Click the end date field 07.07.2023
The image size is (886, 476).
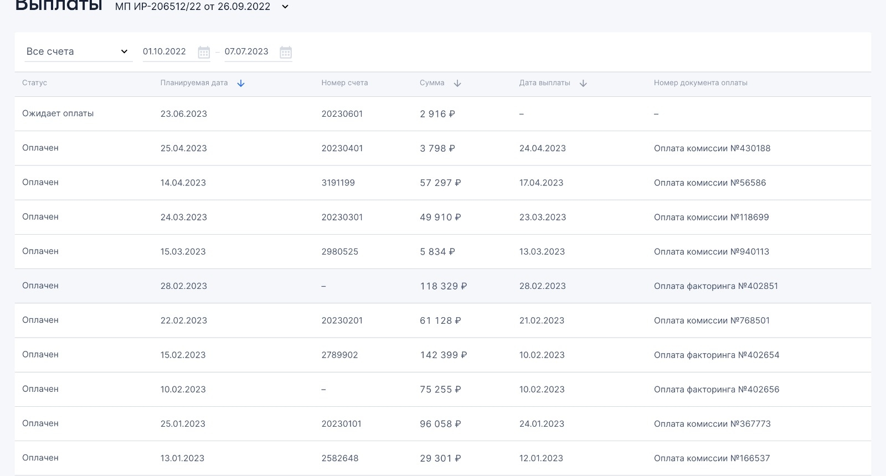(246, 51)
